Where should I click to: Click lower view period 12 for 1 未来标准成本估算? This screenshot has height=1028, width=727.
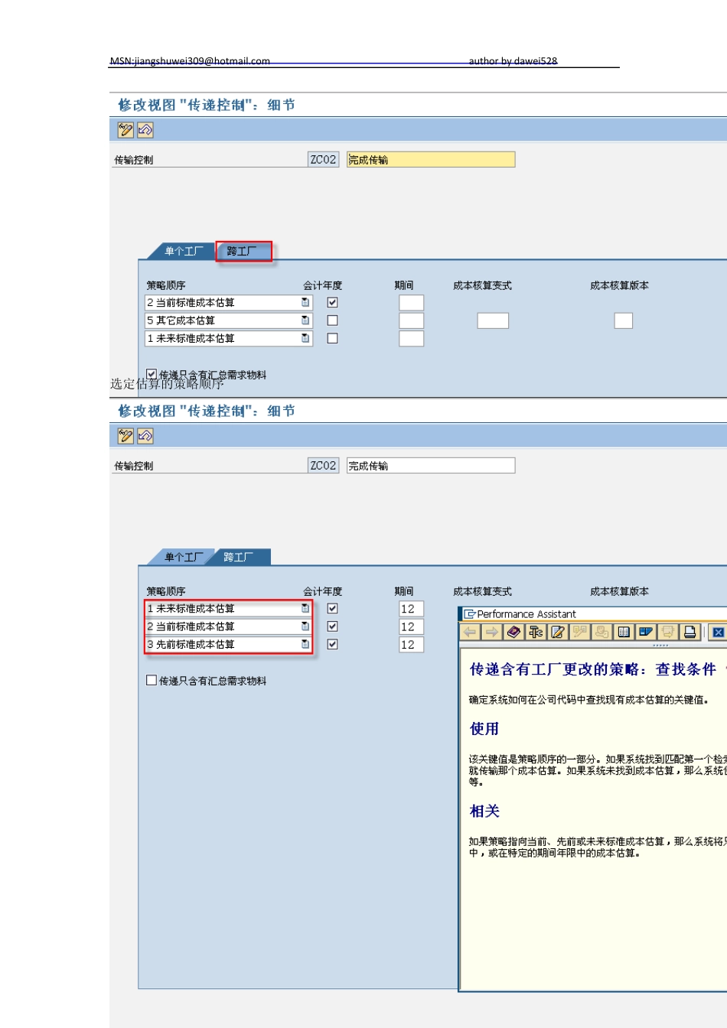[x=411, y=609]
